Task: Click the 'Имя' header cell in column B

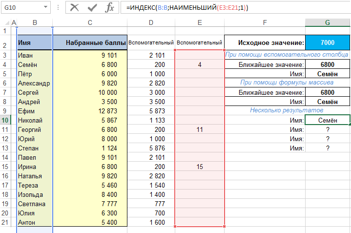Action: click(x=34, y=42)
